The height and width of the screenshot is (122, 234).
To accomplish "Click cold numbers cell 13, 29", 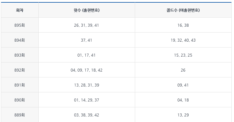I will pos(183,115).
